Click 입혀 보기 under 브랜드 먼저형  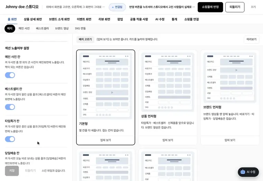tap(230, 140)
